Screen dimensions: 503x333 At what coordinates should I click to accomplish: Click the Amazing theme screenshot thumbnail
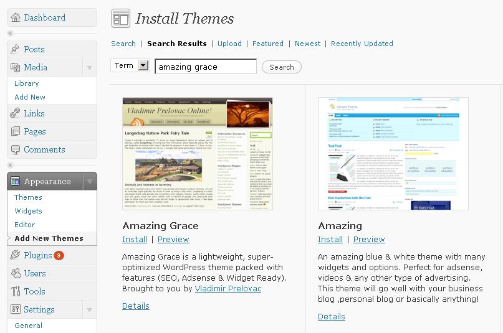[x=393, y=154]
